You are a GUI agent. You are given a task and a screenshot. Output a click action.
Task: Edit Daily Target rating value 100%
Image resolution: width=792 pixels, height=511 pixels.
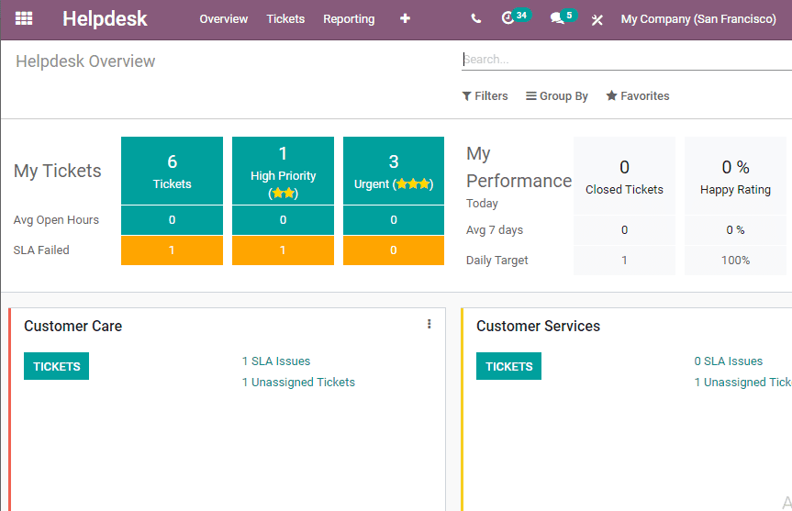[735, 261]
